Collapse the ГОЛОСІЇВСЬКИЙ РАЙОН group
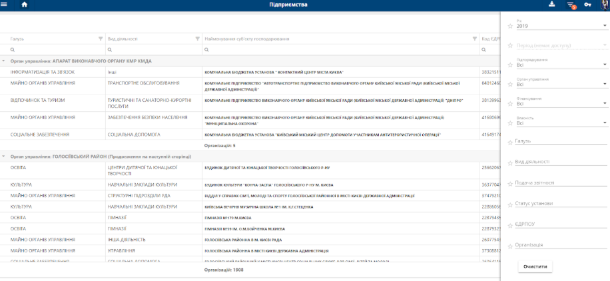 3,156
